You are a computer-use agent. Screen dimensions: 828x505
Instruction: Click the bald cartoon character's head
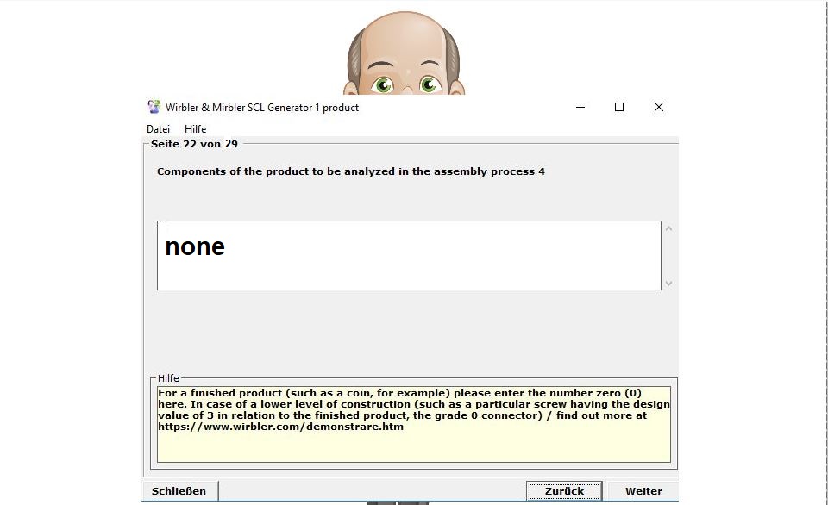pos(404,39)
